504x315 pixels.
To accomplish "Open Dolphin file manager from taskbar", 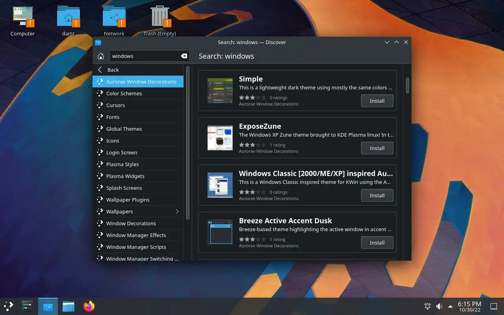I will (69, 306).
